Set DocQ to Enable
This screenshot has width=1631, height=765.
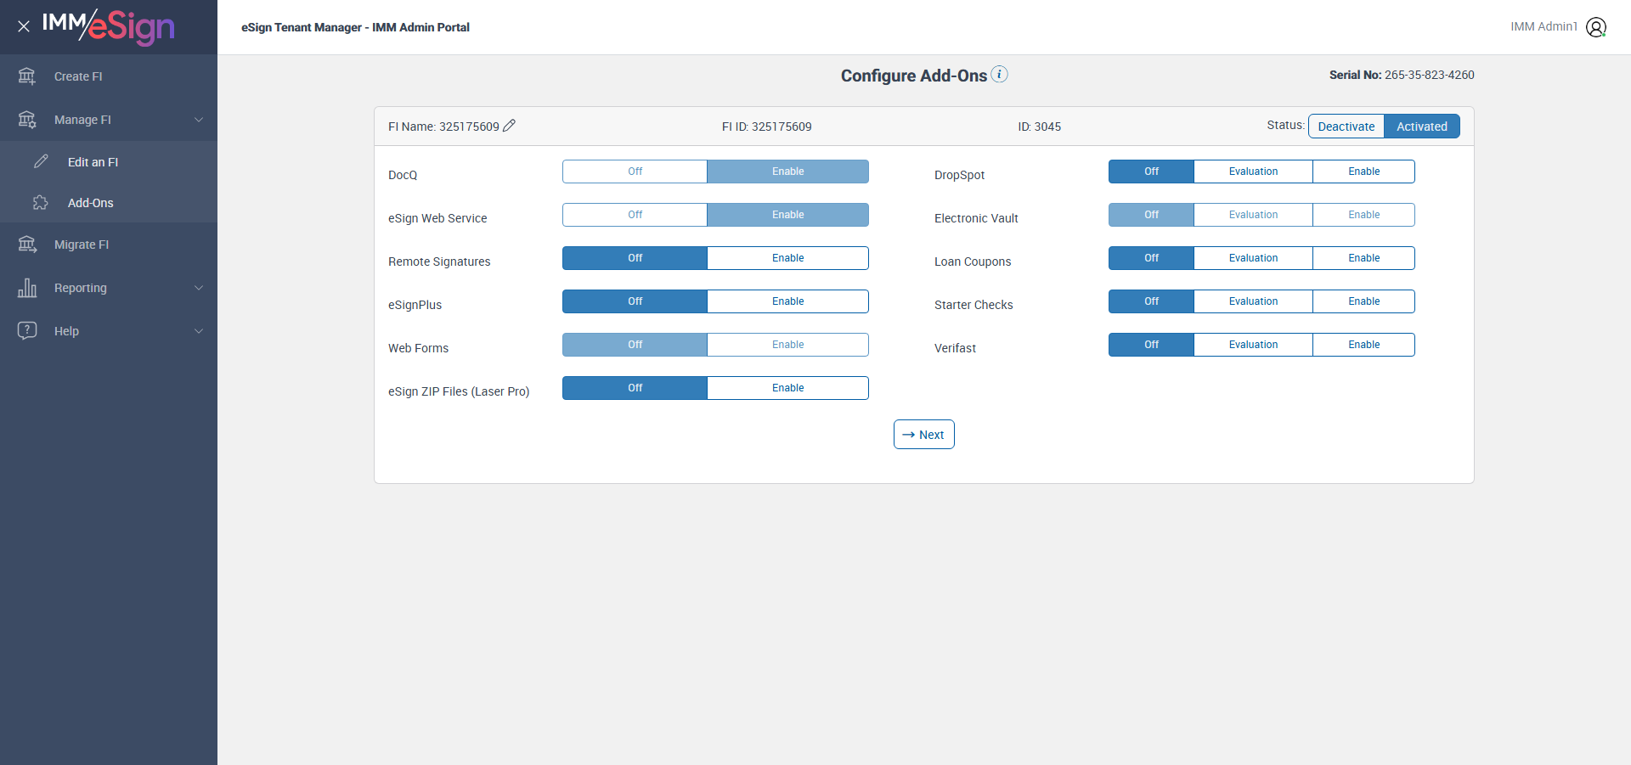788,172
